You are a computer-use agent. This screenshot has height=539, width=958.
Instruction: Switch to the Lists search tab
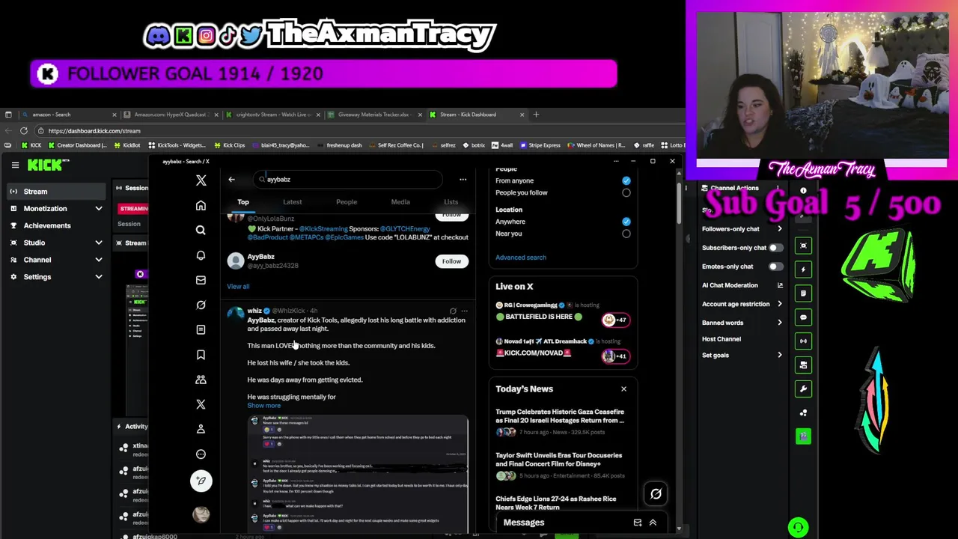click(x=451, y=202)
